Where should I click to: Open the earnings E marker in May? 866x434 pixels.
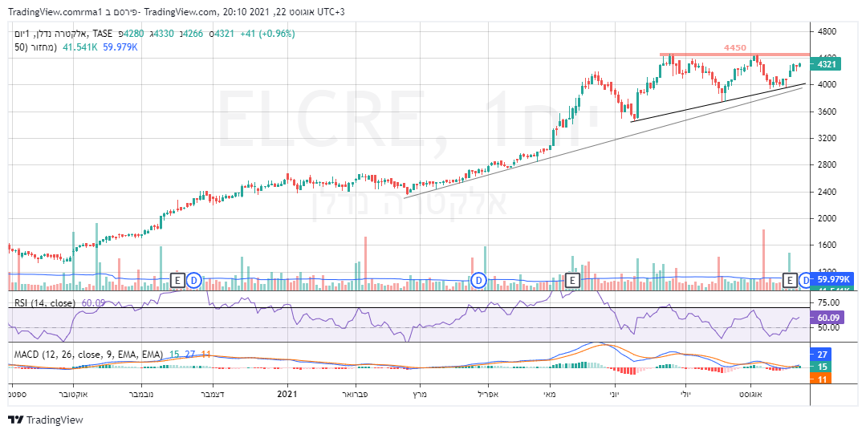click(x=573, y=281)
